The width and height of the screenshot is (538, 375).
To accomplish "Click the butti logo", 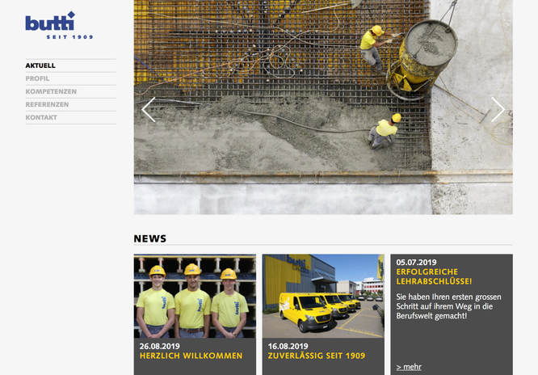I will coord(58,26).
